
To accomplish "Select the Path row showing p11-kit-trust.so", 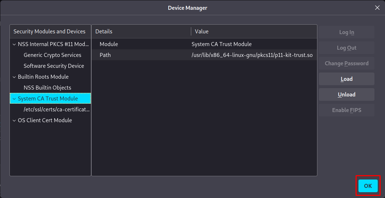I will pos(204,55).
